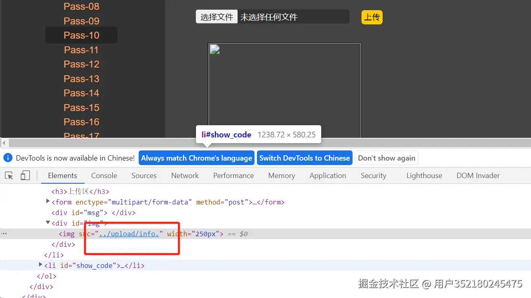Screen dimensions: 531x298
Task: Open Pass-09 in the sidebar
Action: point(81,21)
